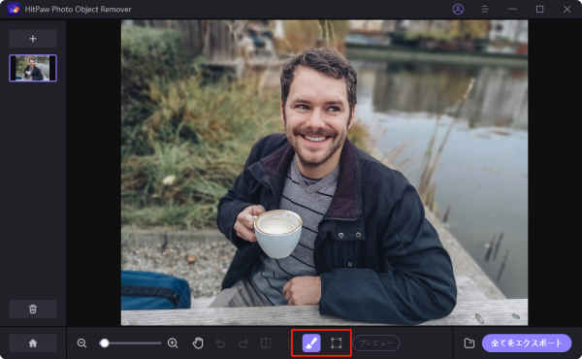Viewport: 582px width, 359px height.
Task: Click the HitPaw app logo
Action: [14, 9]
